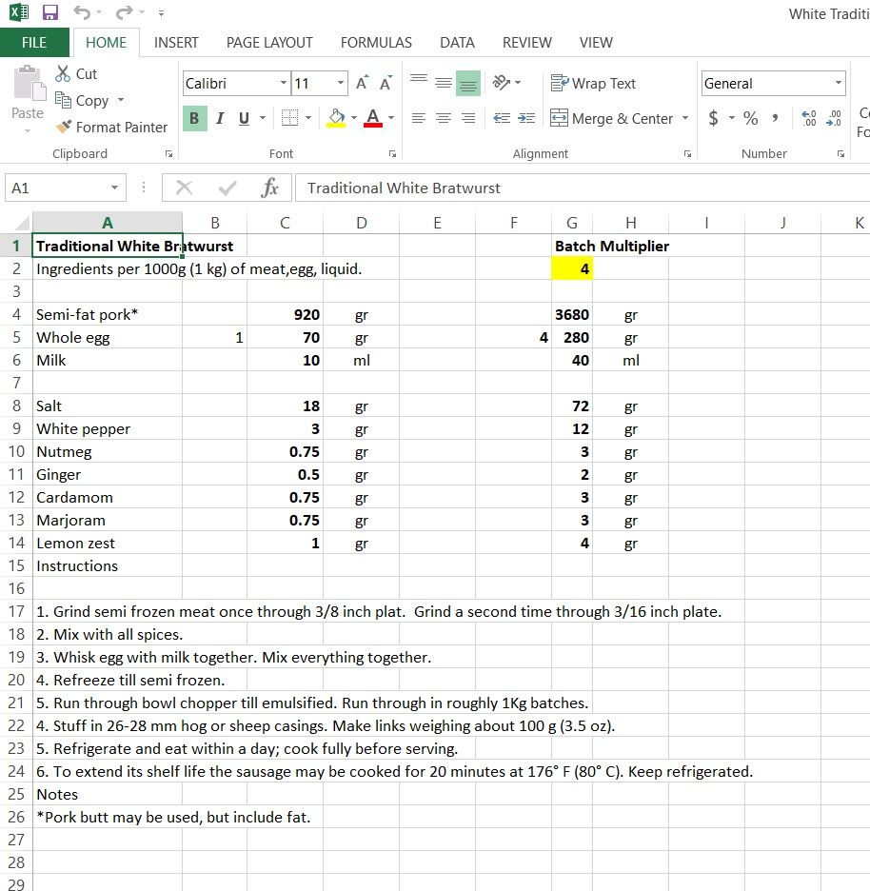
Task: Apply middle align to cell
Action: (x=444, y=83)
